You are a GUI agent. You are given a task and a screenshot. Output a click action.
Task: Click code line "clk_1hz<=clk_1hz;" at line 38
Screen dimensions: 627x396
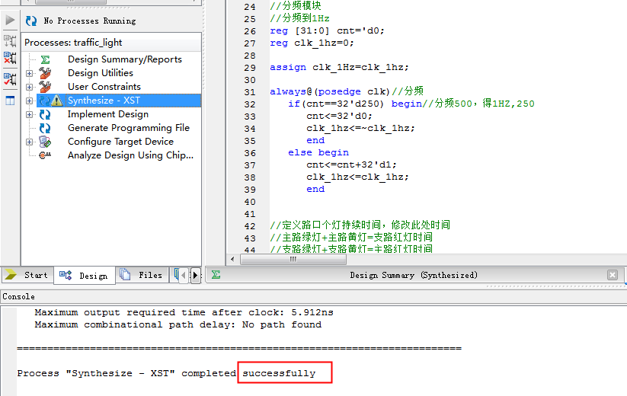357,177
